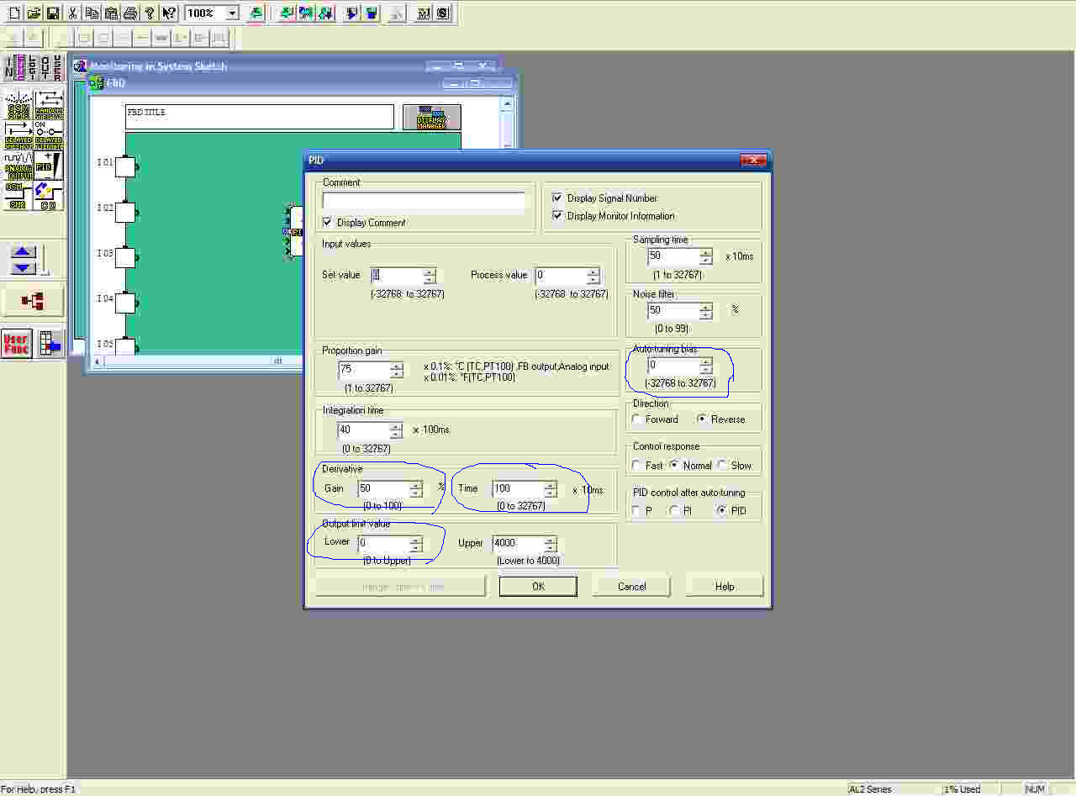Toggle the Display Monitor Information checkbox
Image resolution: width=1076 pixels, height=796 pixels.
click(557, 216)
